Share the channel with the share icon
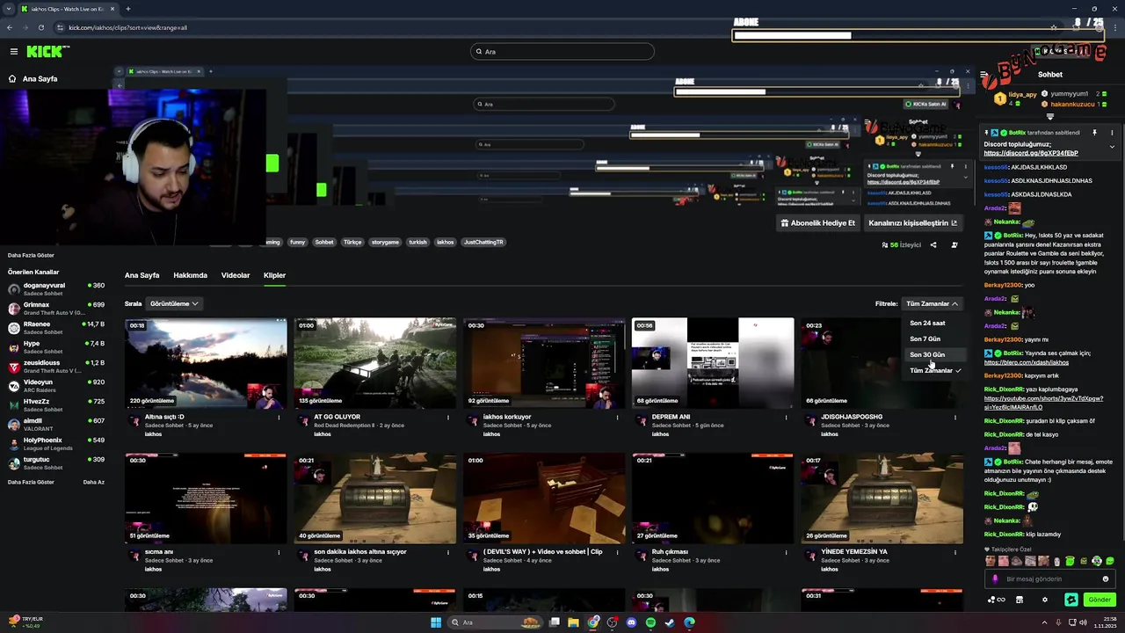The image size is (1125, 633). [933, 245]
